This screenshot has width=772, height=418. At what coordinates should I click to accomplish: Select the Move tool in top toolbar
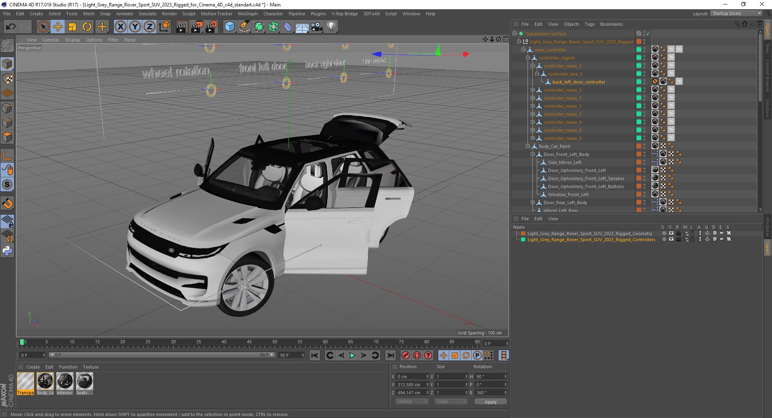click(57, 27)
